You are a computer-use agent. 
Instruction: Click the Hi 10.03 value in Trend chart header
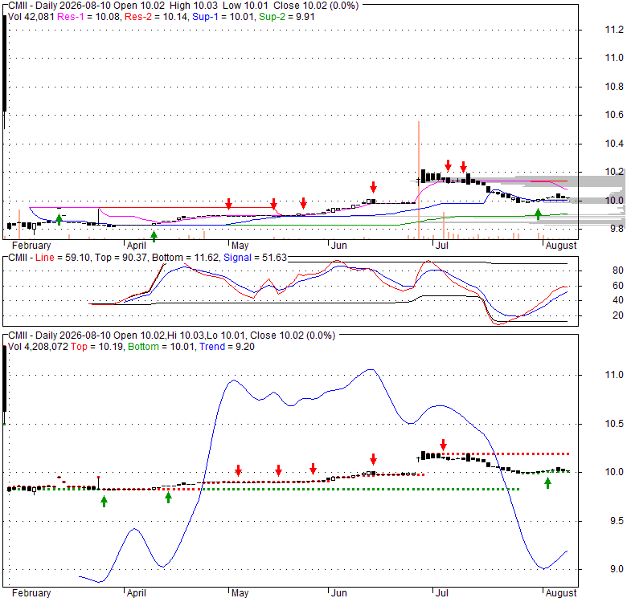(186, 336)
